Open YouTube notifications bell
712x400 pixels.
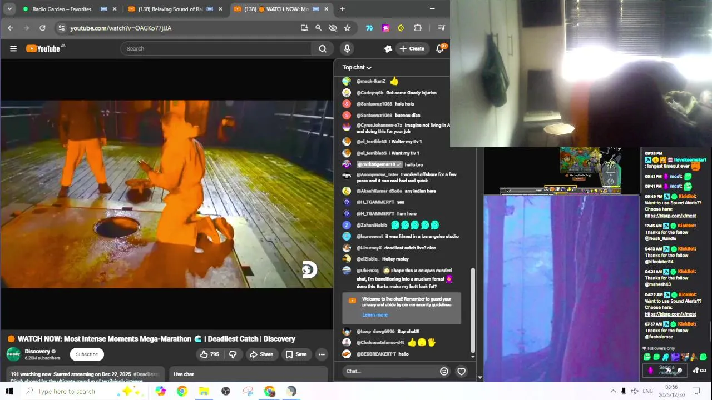pyautogui.click(x=440, y=49)
